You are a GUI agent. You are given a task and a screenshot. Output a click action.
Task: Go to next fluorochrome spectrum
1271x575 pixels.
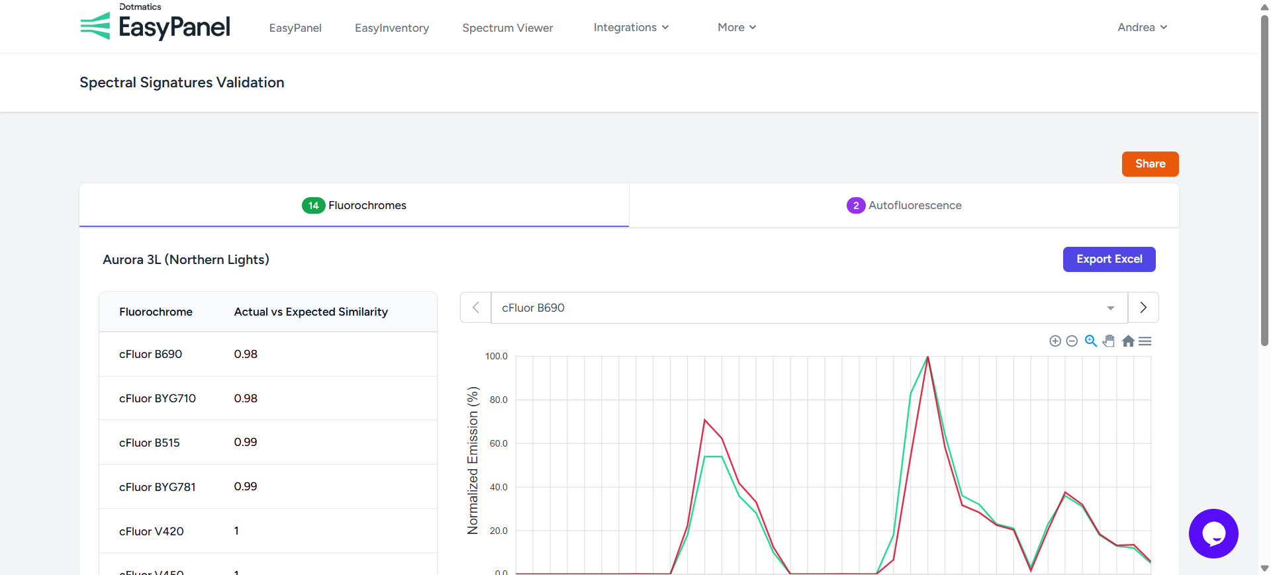(1143, 308)
